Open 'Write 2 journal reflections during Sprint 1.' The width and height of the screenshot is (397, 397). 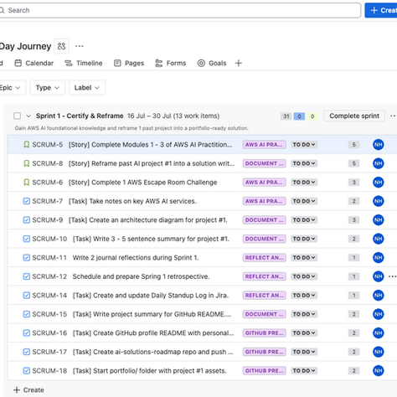(x=136, y=258)
